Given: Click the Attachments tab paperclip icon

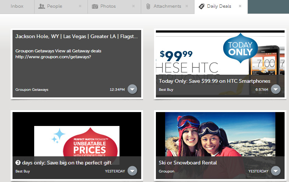Looking at the screenshot, I should pos(148,6).
